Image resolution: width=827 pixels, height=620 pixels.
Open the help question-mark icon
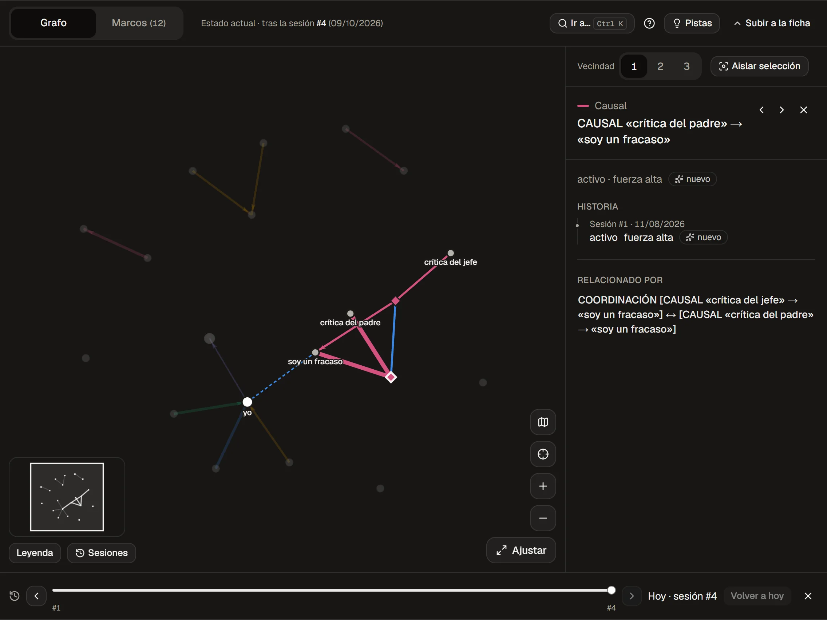tap(649, 23)
